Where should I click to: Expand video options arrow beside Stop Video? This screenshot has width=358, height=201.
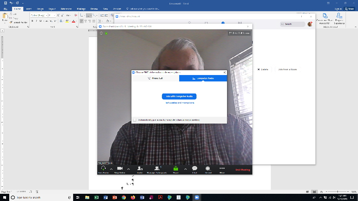(x=129, y=169)
